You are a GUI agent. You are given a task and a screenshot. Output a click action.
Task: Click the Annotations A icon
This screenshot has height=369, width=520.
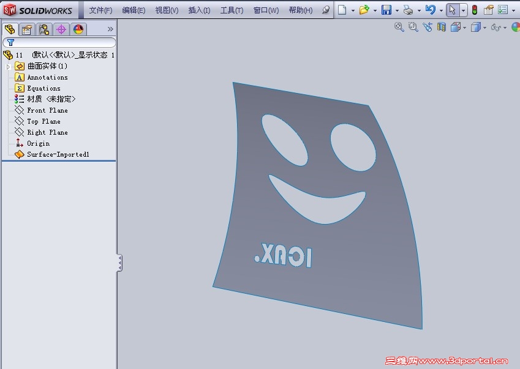click(20, 77)
